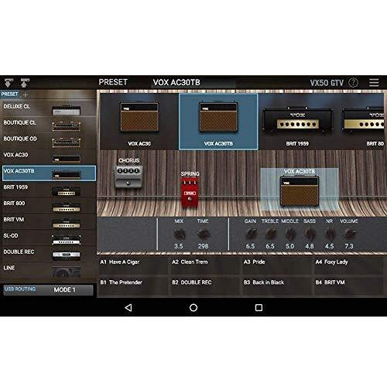This screenshot has width=387, height=387.
Task: Open the help question mark icon
Action: tap(353, 83)
